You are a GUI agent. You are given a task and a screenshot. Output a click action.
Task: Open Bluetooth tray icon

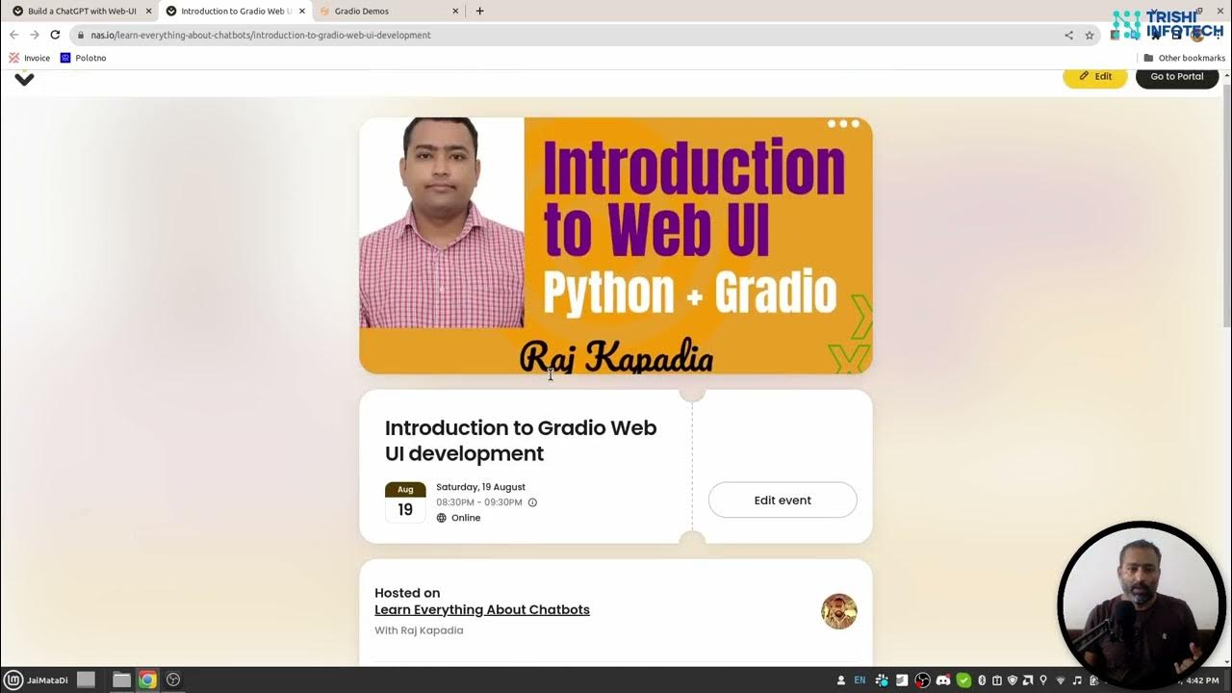(x=982, y=680)
